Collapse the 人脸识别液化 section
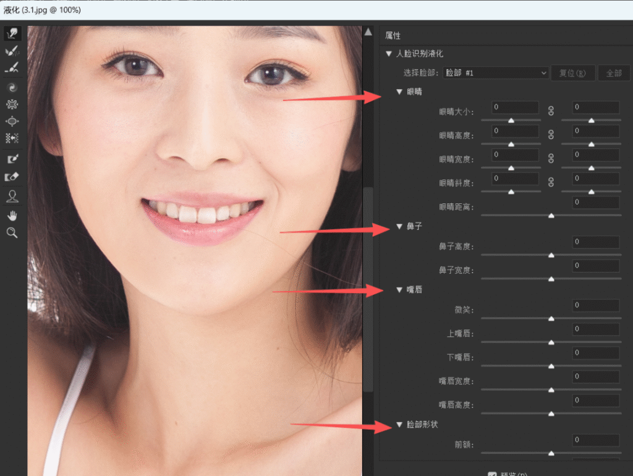This screenshot has width=633, height=476. (x=389, y=54)
